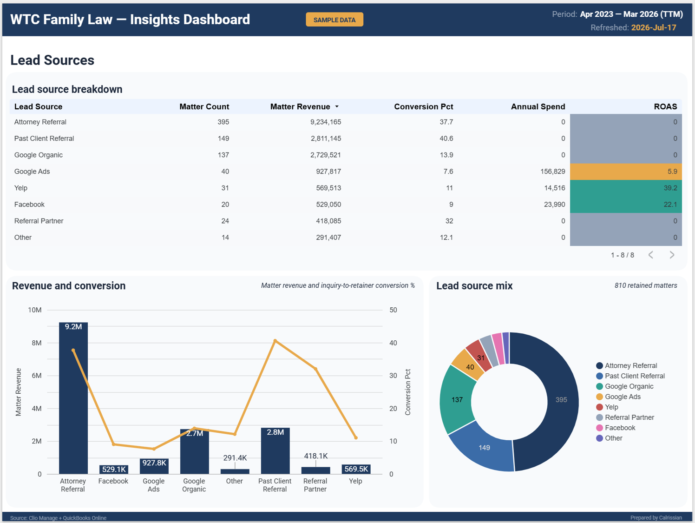Sort table by Matter Count column header

[204, 106]
